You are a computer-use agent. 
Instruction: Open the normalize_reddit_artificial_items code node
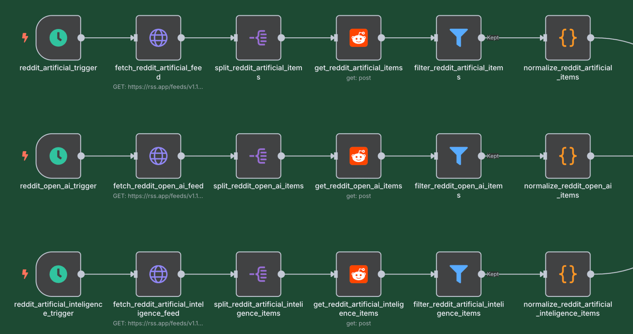(568, 38)
